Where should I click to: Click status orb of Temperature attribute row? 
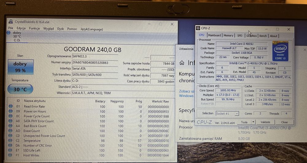tap(10, 141)
